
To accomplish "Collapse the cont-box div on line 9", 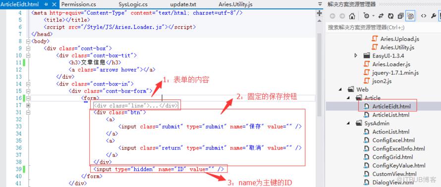I will click(28, 48).
